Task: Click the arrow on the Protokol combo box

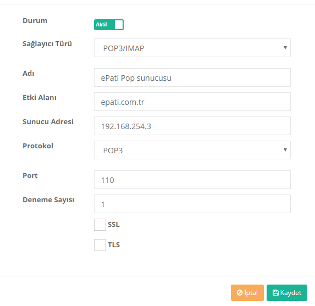Action: point(285,150)
